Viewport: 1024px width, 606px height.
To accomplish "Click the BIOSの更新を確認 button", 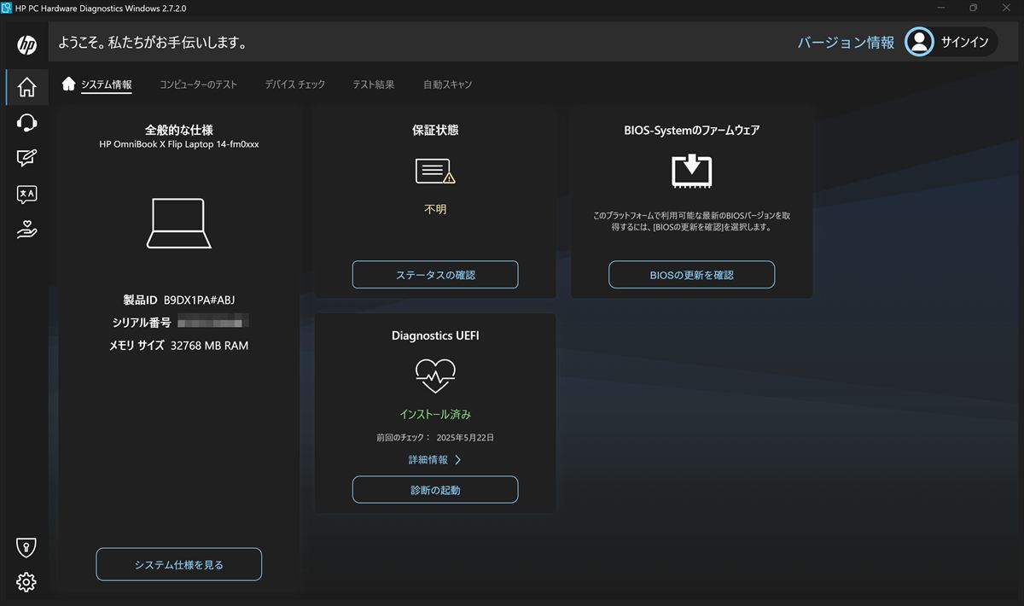I will click(x=691, y=275).
